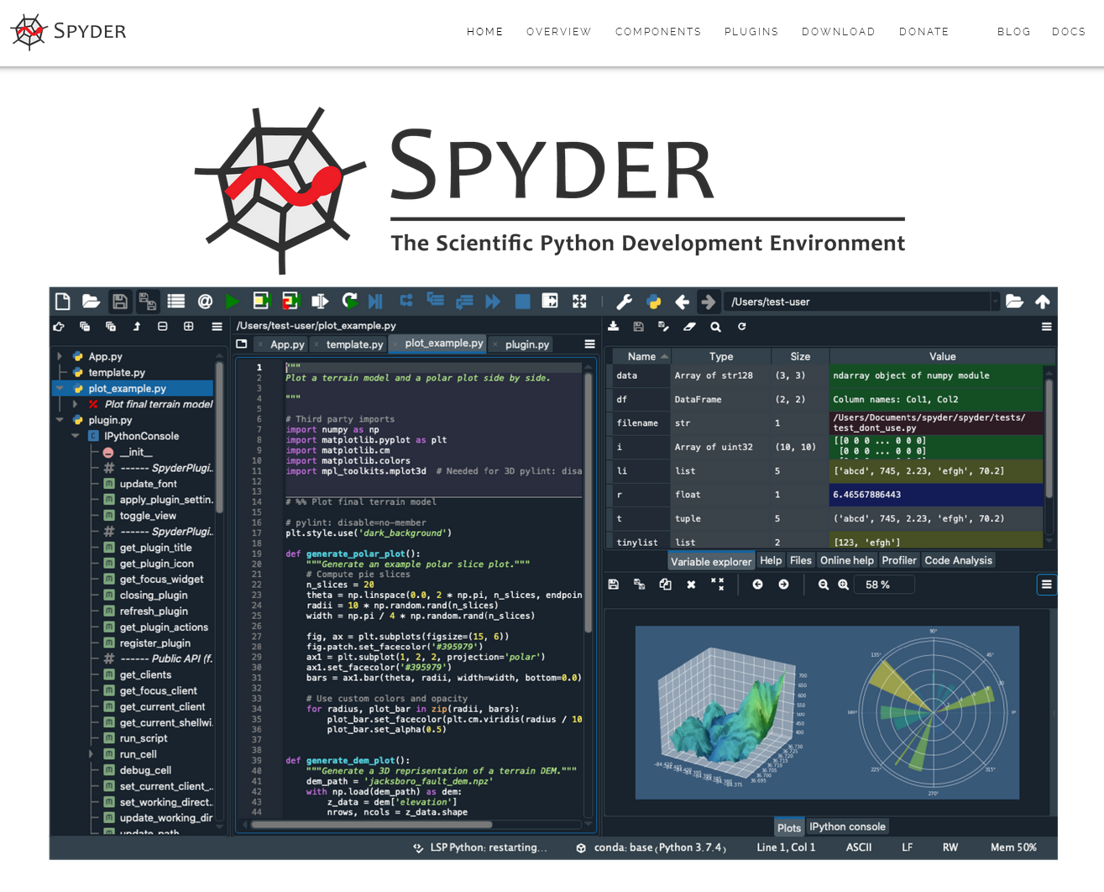Expand the App.py tree node

point(60,356)
